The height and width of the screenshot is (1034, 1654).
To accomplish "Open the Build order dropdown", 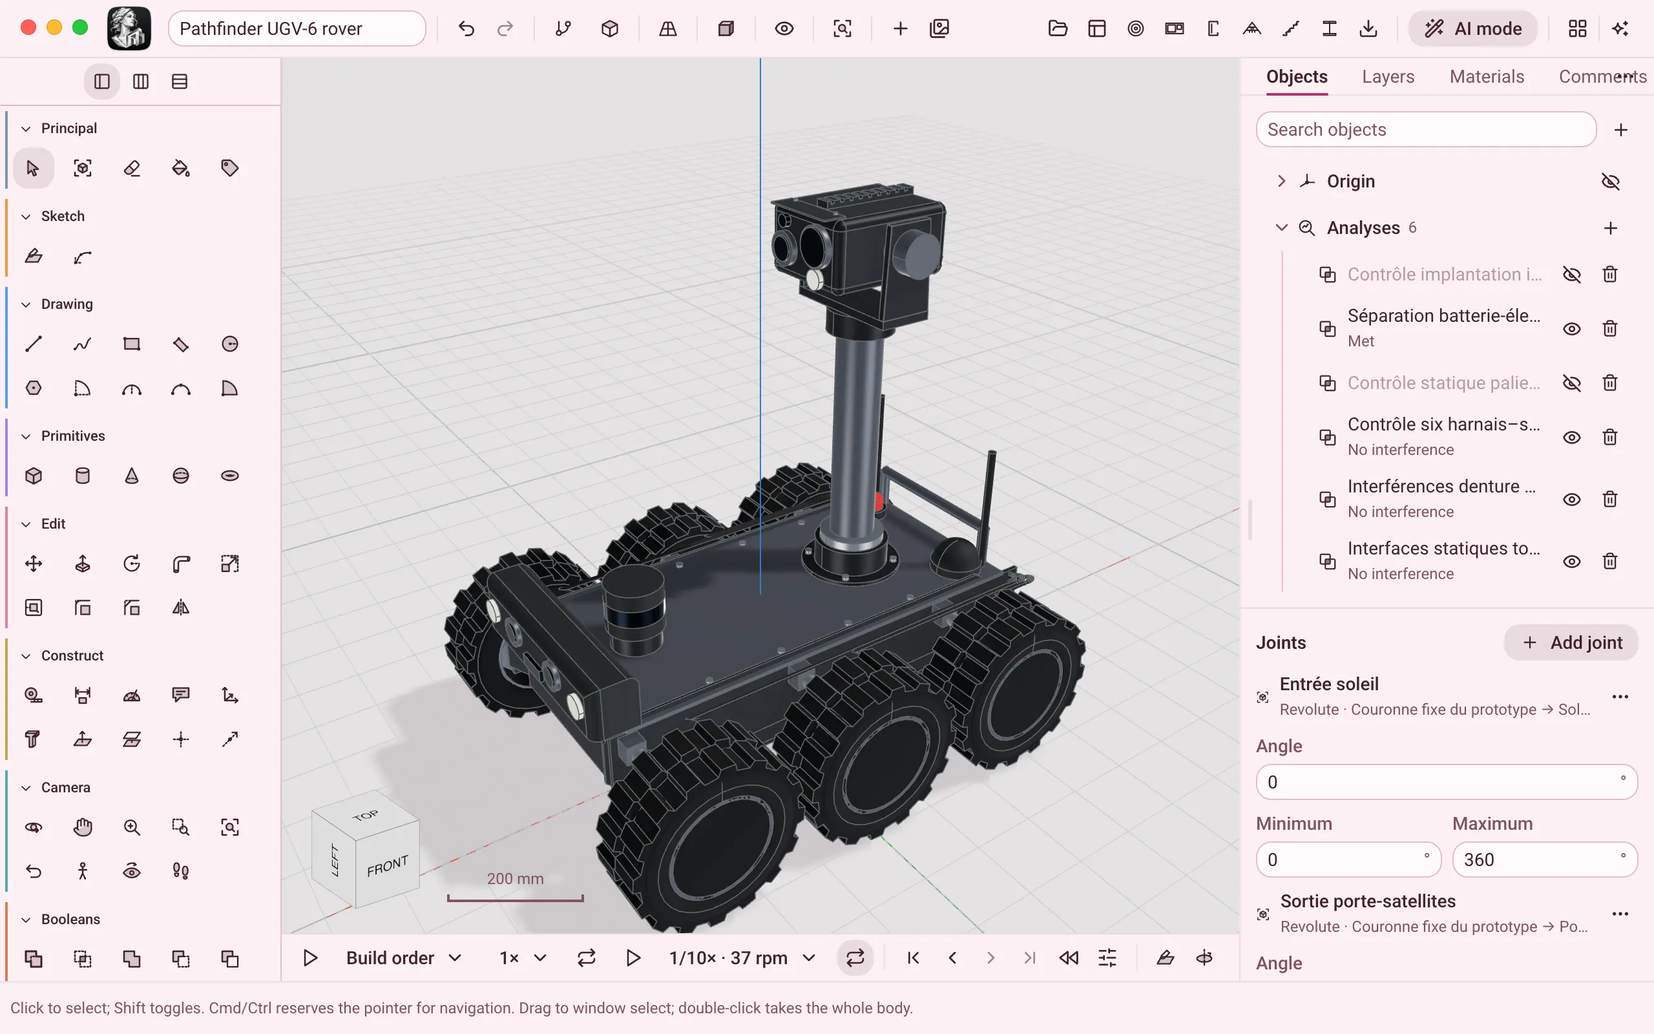I will 404,958.
